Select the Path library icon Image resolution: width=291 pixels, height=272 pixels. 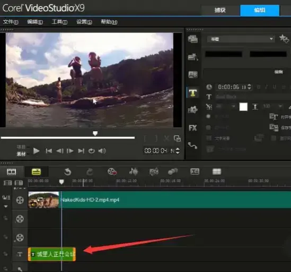192,146
